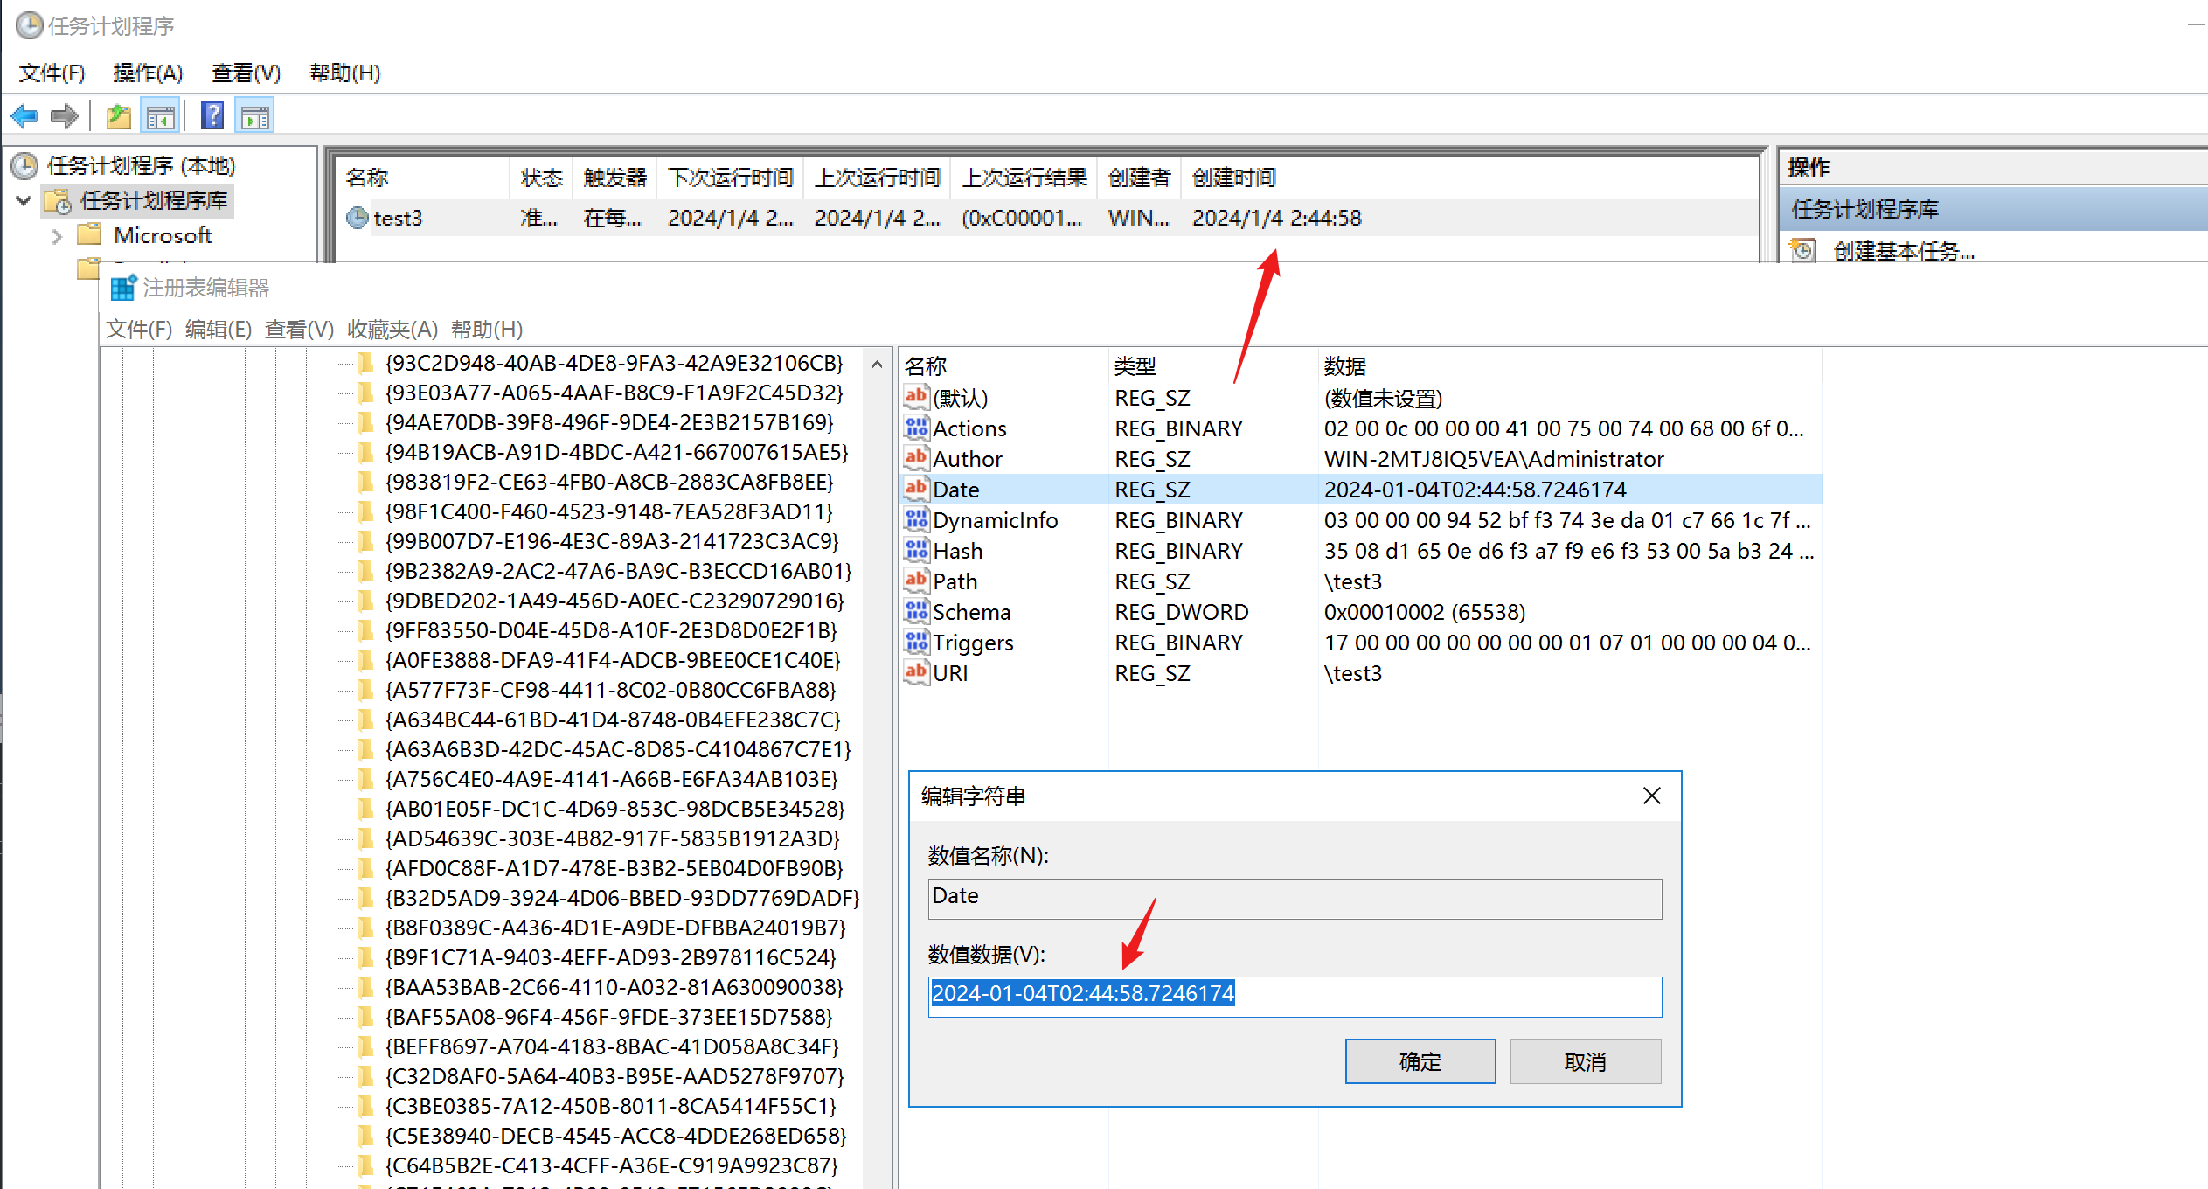
Task: Click the show/hide console tree icon
Action: coord(161,116)
